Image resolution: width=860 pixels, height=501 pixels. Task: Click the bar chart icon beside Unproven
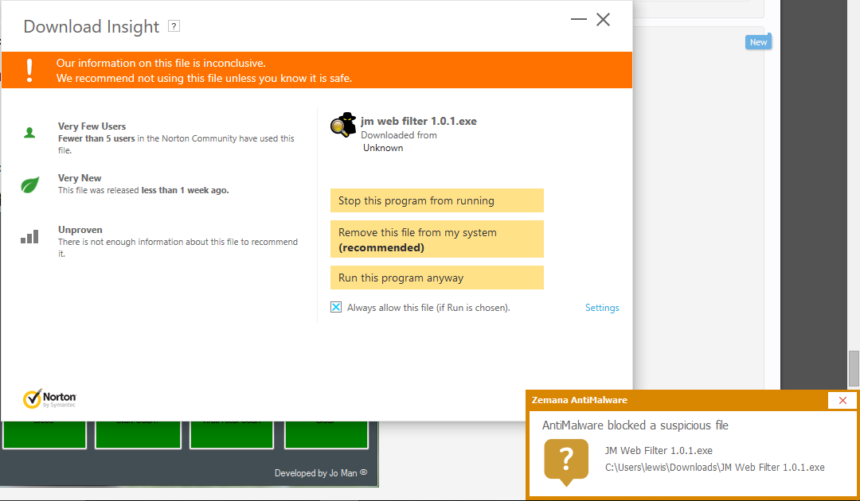click(x=29, y=236)
